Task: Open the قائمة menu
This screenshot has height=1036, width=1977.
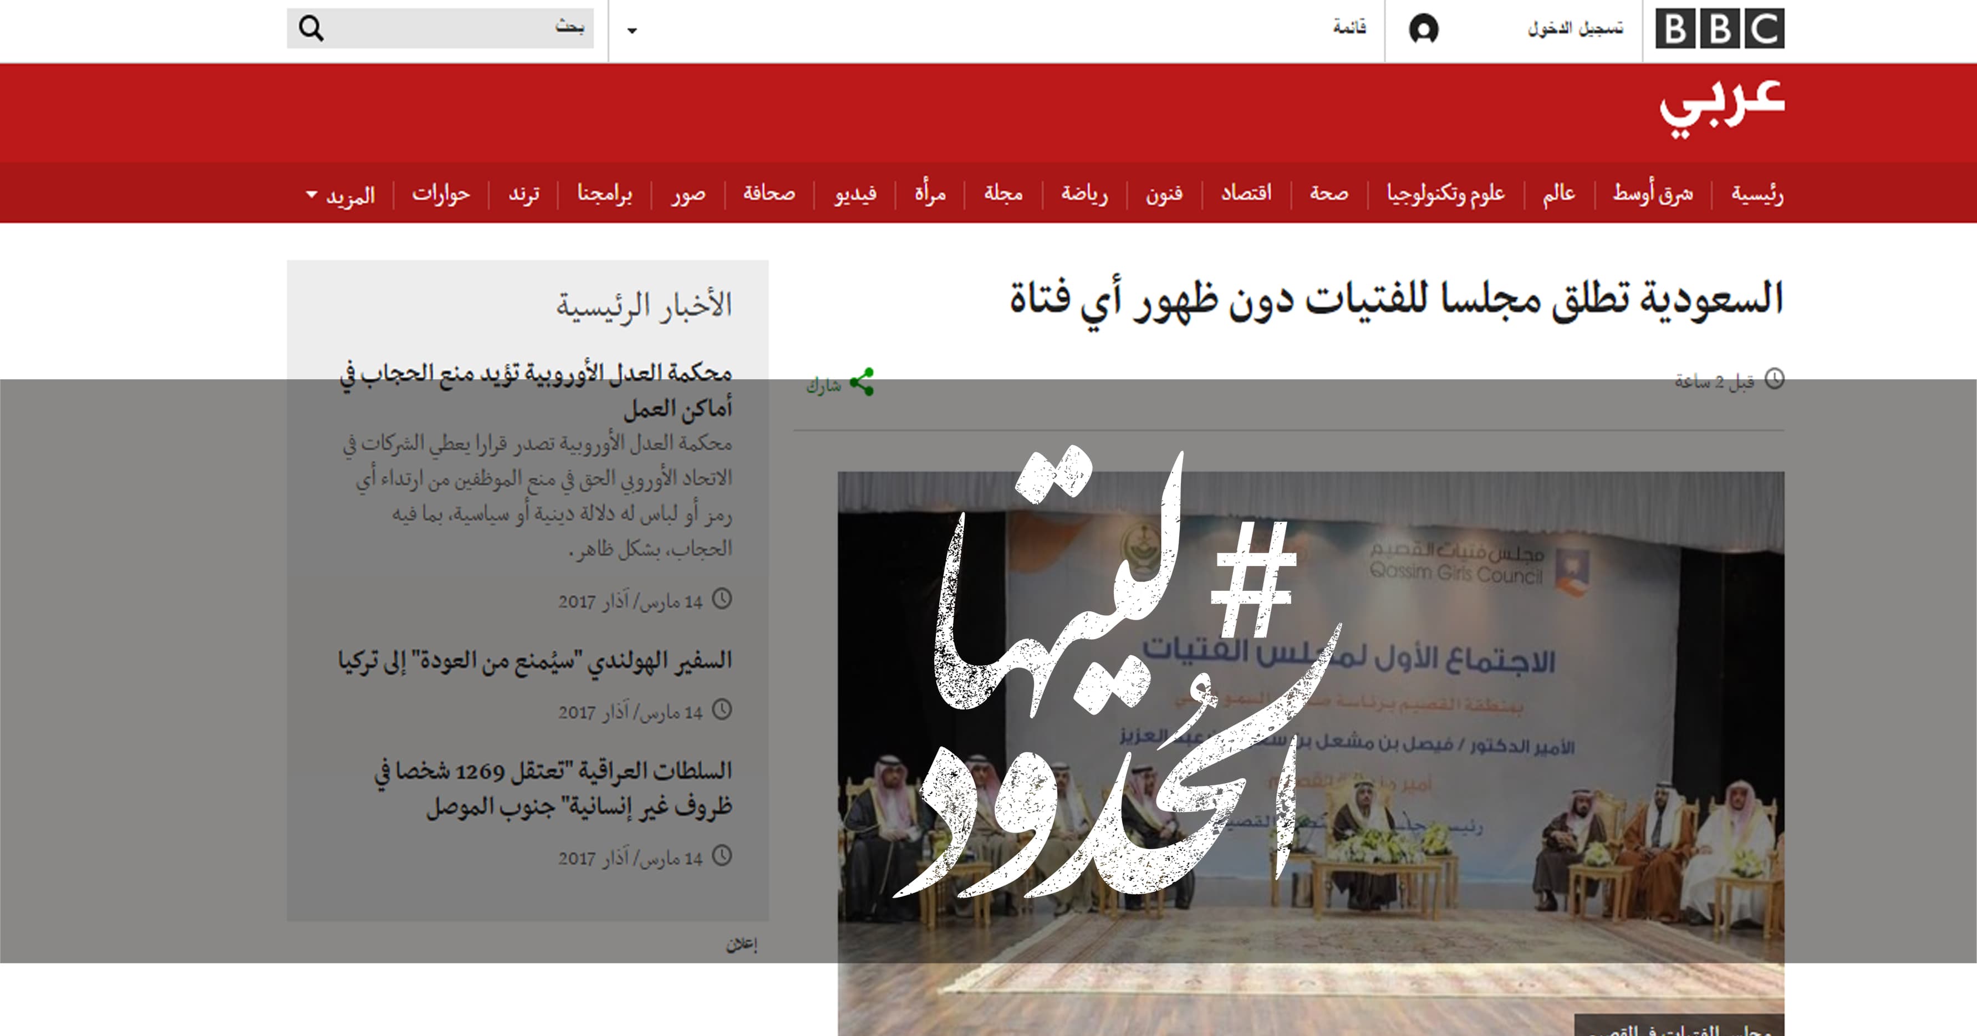Action: point(1349,28)
